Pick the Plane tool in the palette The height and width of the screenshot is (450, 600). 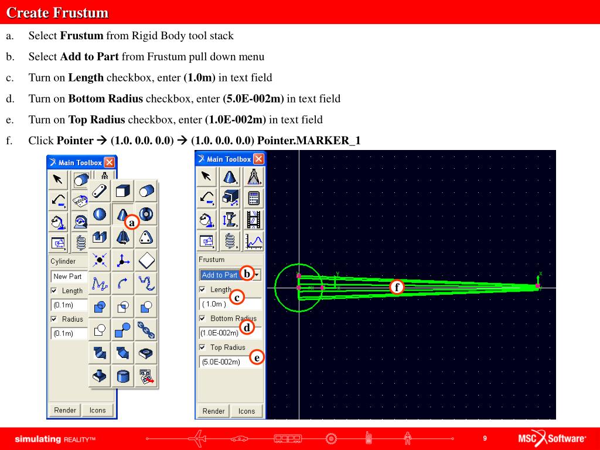(x=146, y=260)
